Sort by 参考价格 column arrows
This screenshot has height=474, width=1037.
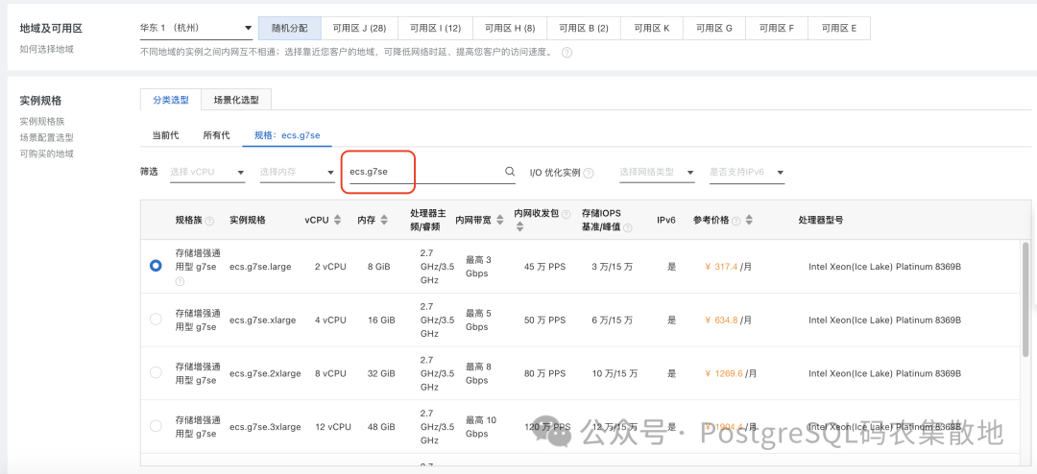[749, 220]
